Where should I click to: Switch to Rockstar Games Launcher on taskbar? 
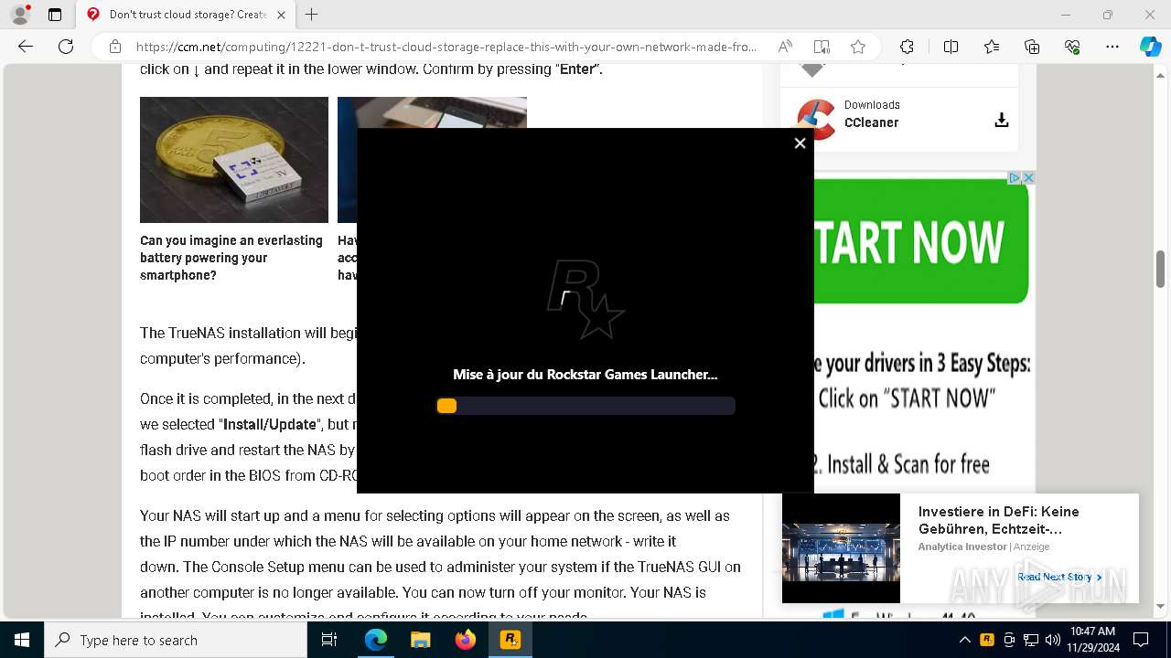510,640
